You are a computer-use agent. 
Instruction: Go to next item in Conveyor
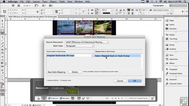coord(119,98)
